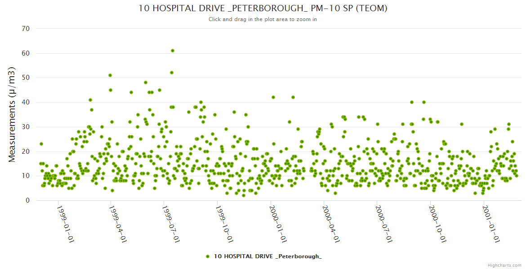
Task: Select the data point at 48 before 1999-07-01
Action: [x=146, y=82]
